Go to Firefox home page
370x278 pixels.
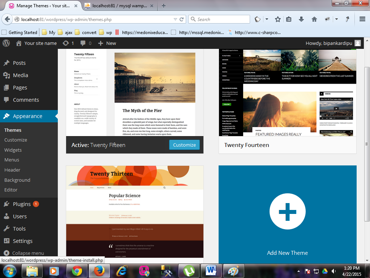coord(314,20)
